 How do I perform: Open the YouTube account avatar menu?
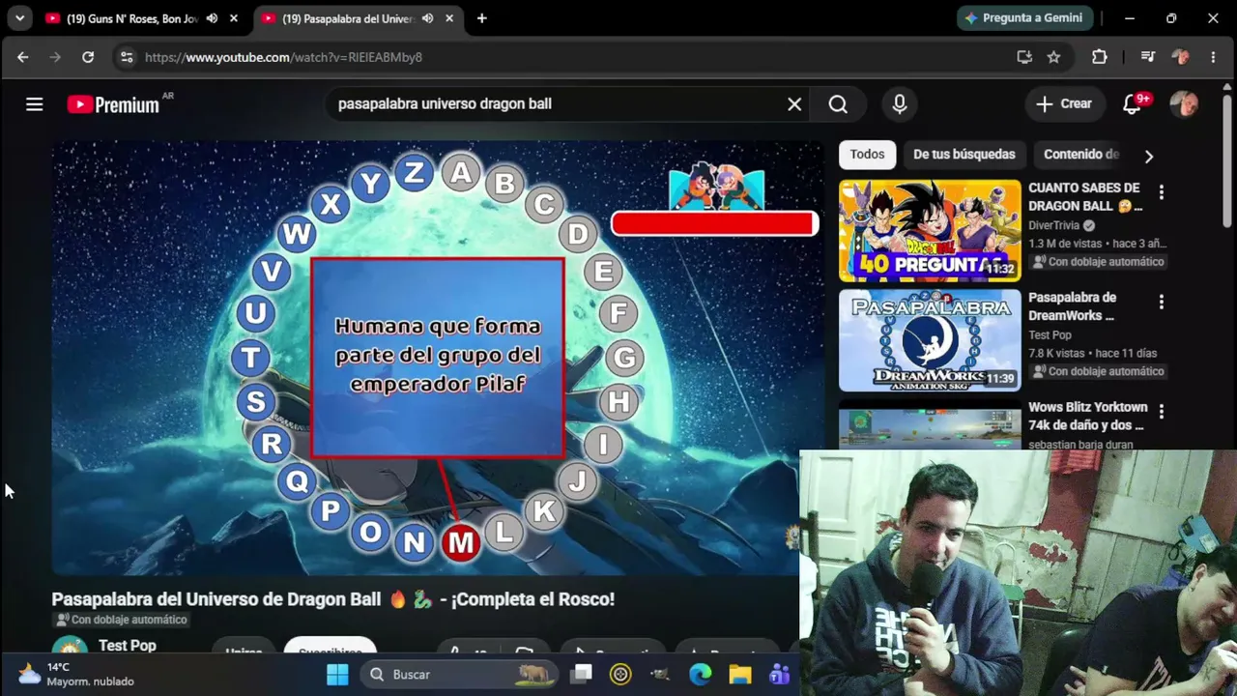click(x=1184, y=103)
